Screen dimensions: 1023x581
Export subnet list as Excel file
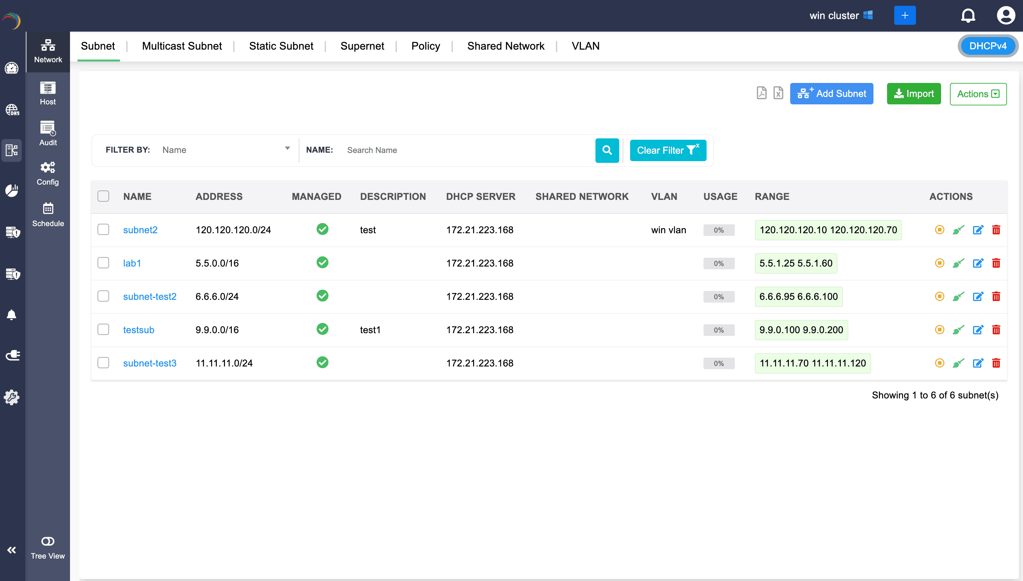(778, 93)
